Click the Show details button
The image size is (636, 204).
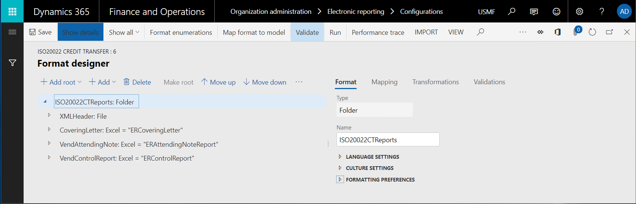coord(80,32)
